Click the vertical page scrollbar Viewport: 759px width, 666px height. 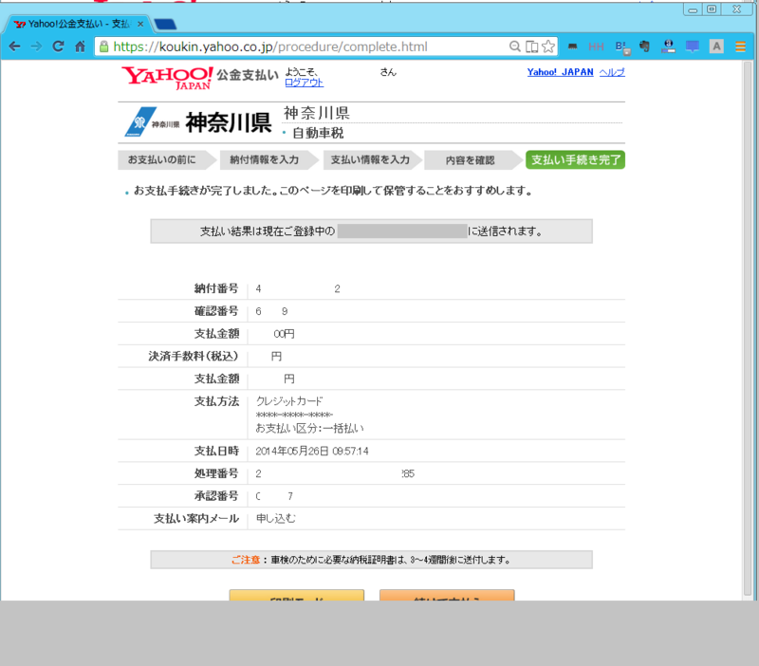pos(749,329)
